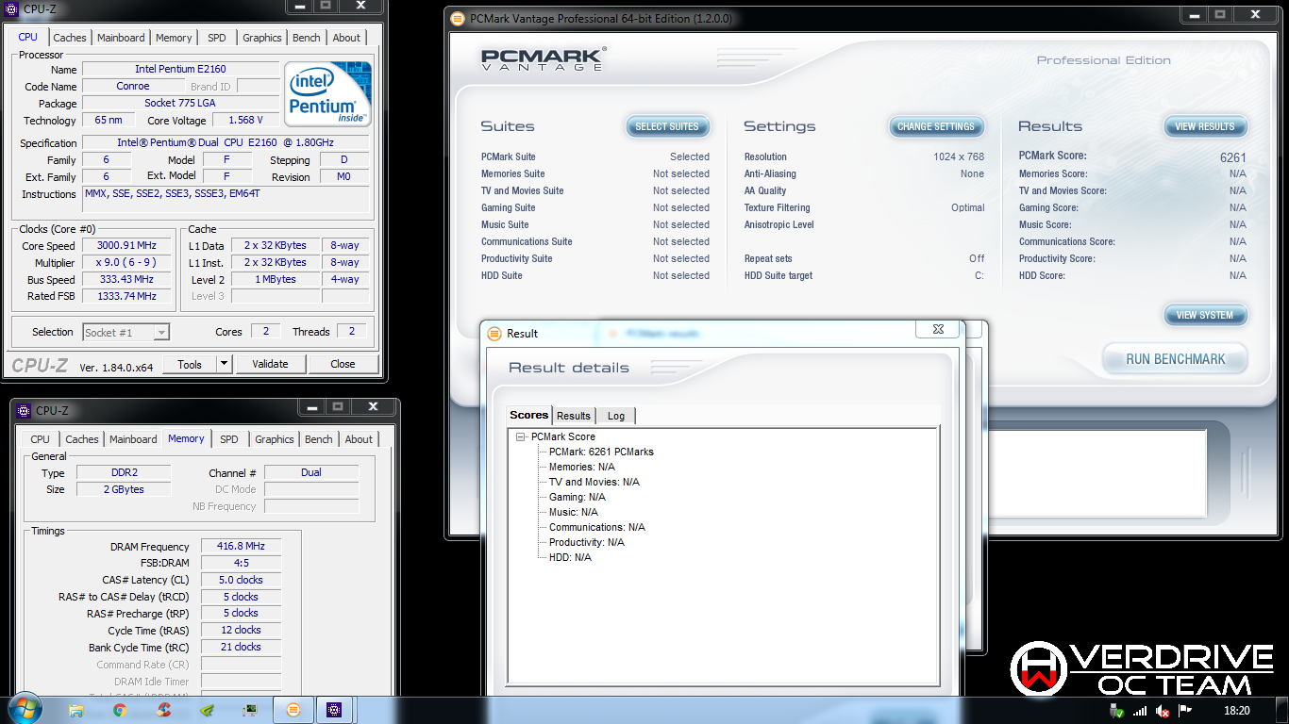Select the CPU tab in the lower CPU-Z window
The width and height of the screenshot is (1289, 724).
pyautogui.click(x=41, y=439)
